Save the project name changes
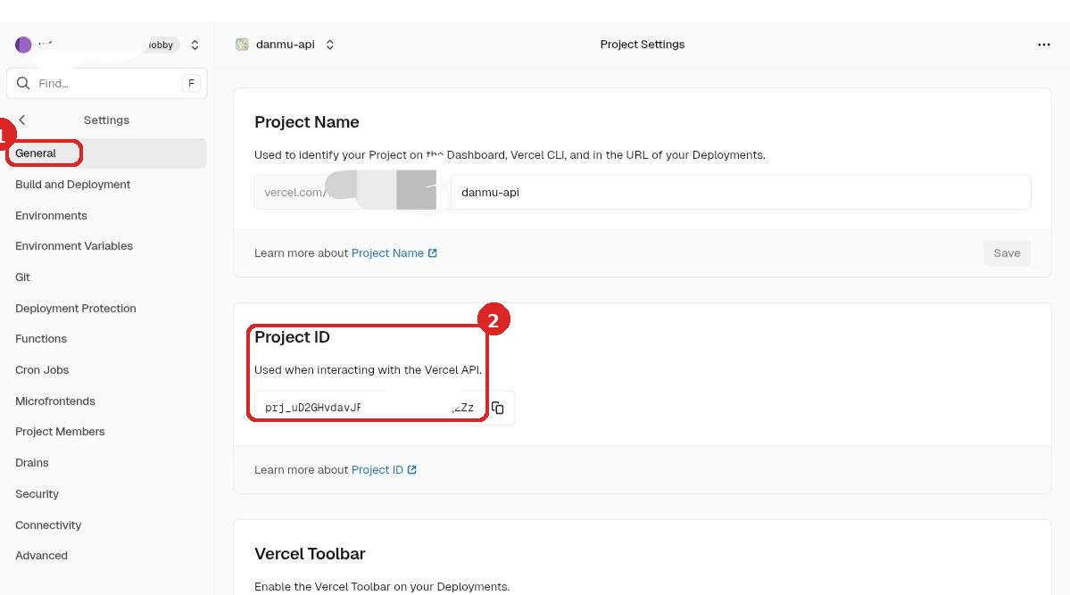 (1006, 252)
